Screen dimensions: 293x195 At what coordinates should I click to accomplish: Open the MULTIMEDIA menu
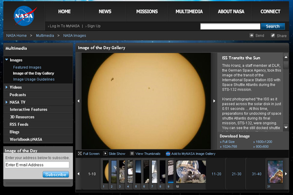coord(189,12)
